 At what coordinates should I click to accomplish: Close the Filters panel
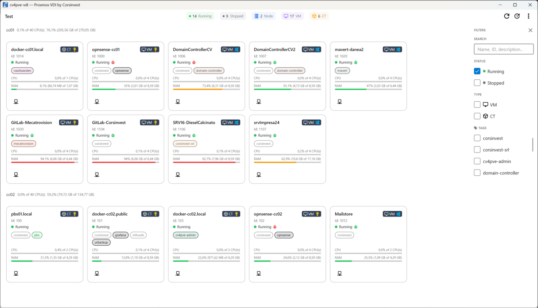tap(530, 30)
